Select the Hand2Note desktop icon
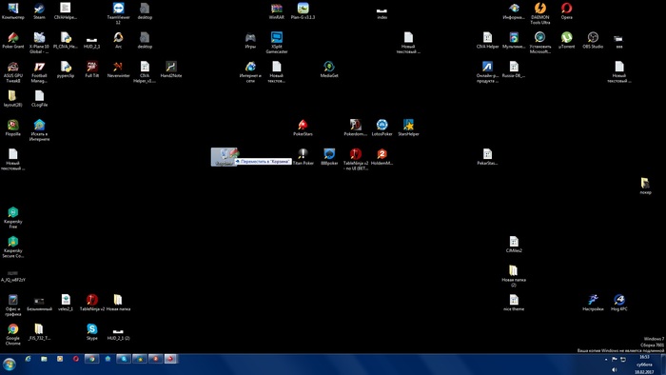 171,70
